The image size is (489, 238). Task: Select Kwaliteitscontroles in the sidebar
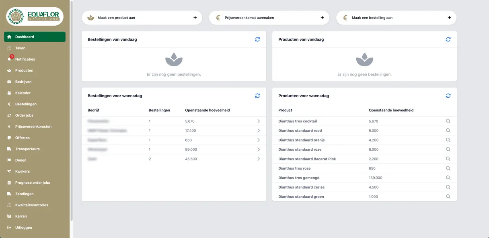pos(35,205)
